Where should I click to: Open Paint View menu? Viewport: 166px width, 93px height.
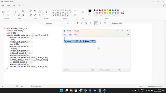8,6
